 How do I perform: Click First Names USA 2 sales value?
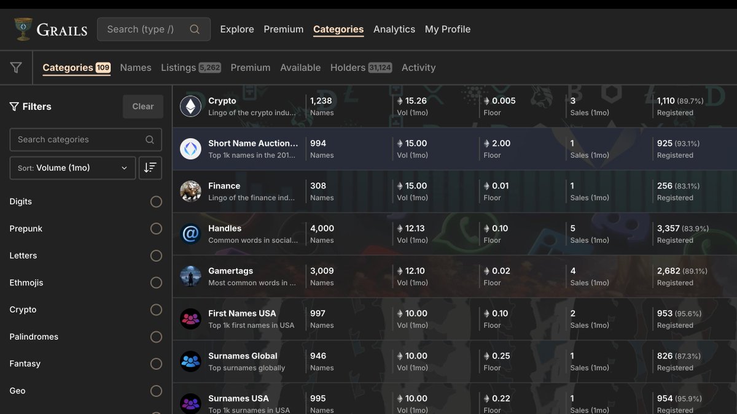[573, 313]
